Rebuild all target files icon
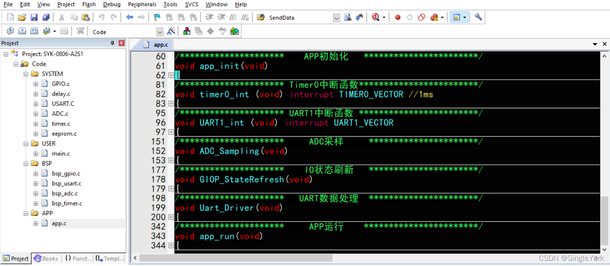Image resolution: width=610 pixels, height=266 pixels. pyautogui.click(x=34, y=31)
